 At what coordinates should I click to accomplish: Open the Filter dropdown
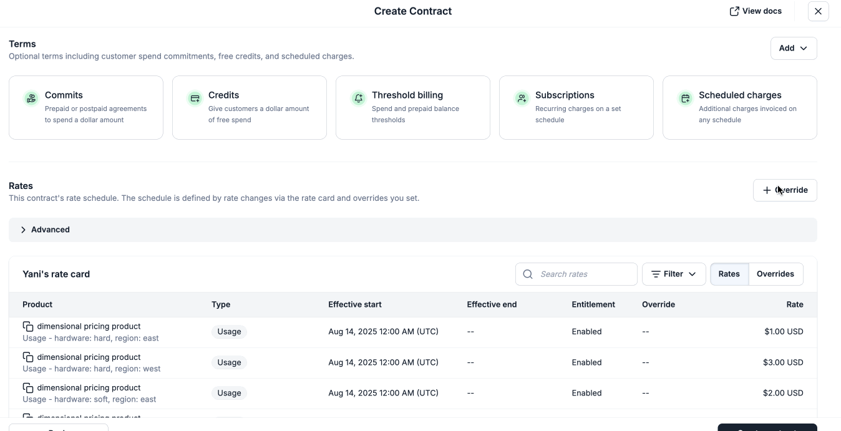pos(674,274)
